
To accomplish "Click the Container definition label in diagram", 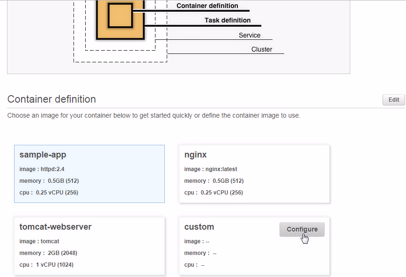I will coord(207,6).
